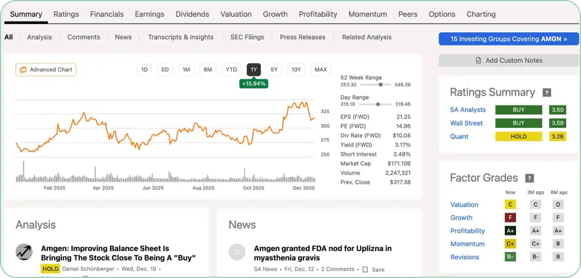Open Wall Street ratings link

pyautogui.click(x=466, y=123)
